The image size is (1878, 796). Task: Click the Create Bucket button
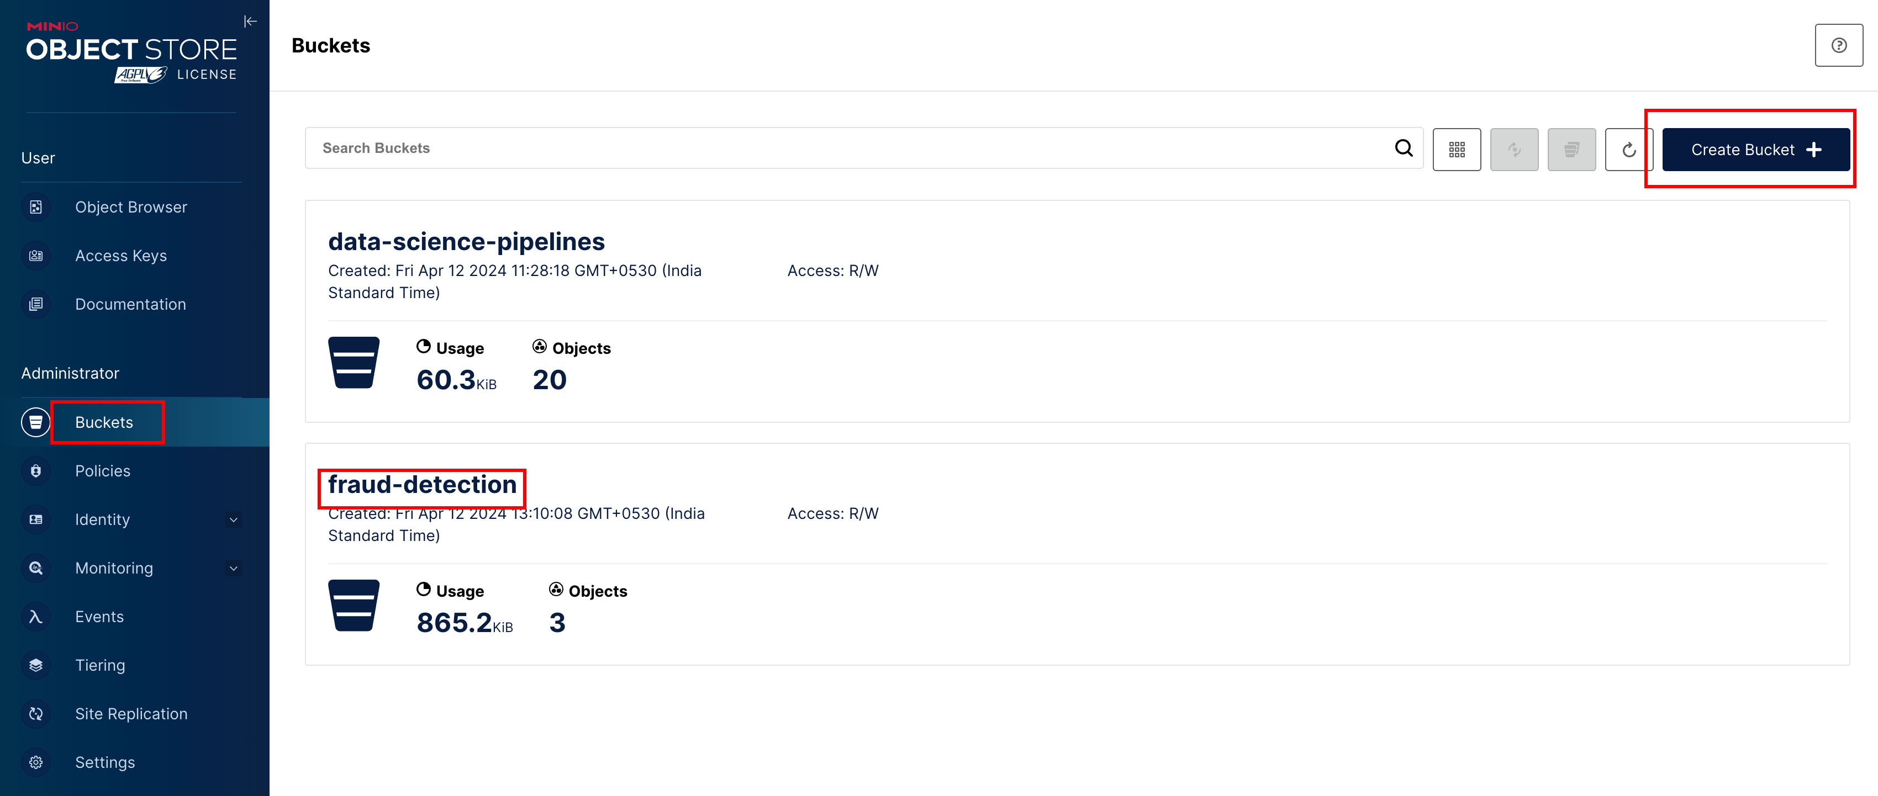click(x=1755, y=149)
